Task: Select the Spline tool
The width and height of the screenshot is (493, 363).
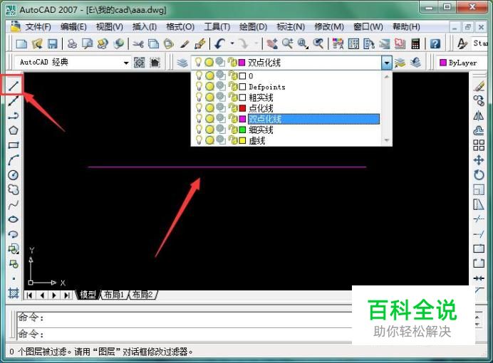Action: point(14,205)
